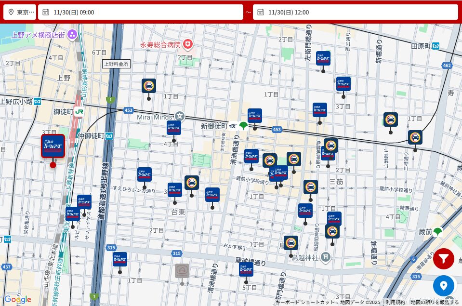Select car marker below 上野料金所 label
This screenshot has height=306, width=462.
pos(149,86)
